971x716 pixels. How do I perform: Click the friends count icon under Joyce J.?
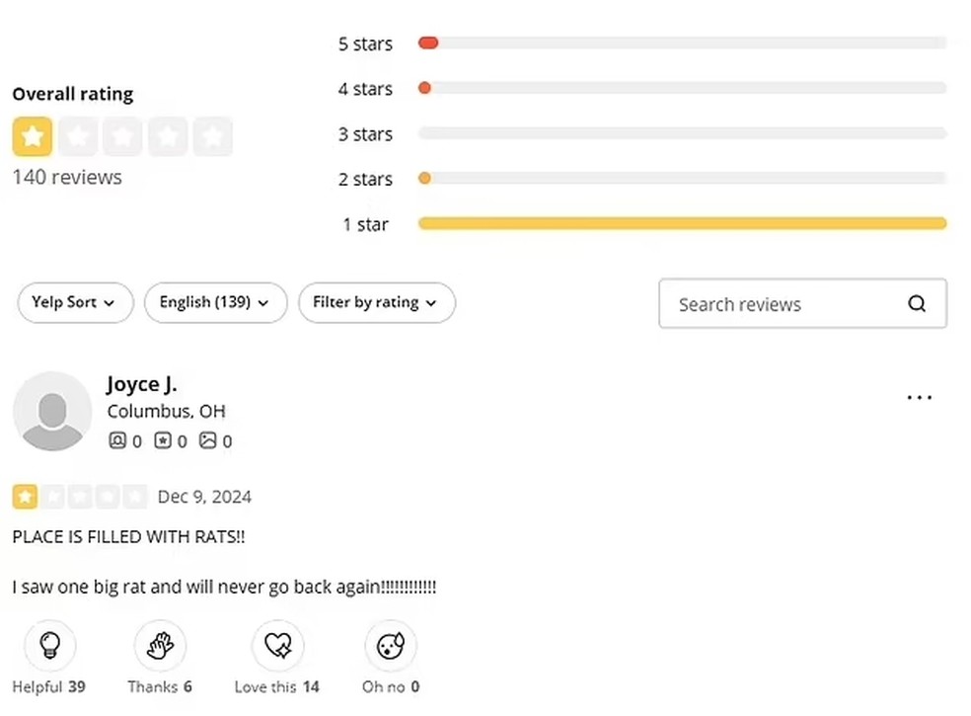[x=117, y=440]
